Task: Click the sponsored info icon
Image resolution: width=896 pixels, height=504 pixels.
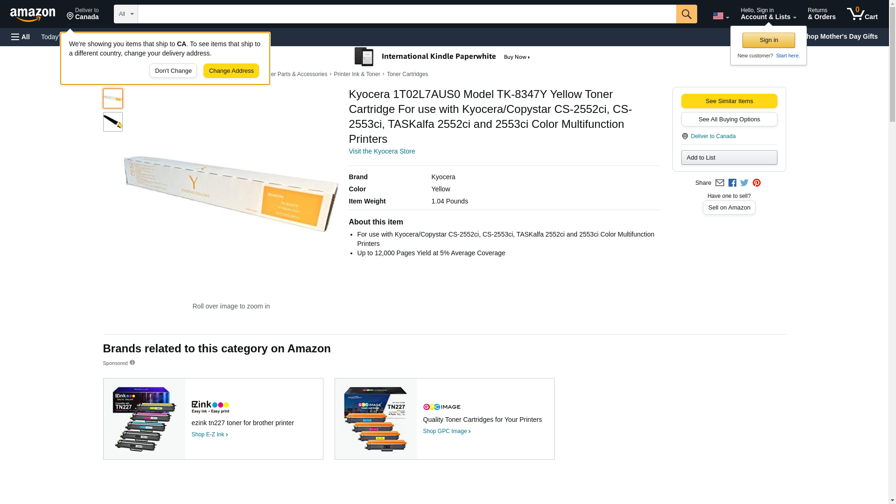Action: [132, 363]
